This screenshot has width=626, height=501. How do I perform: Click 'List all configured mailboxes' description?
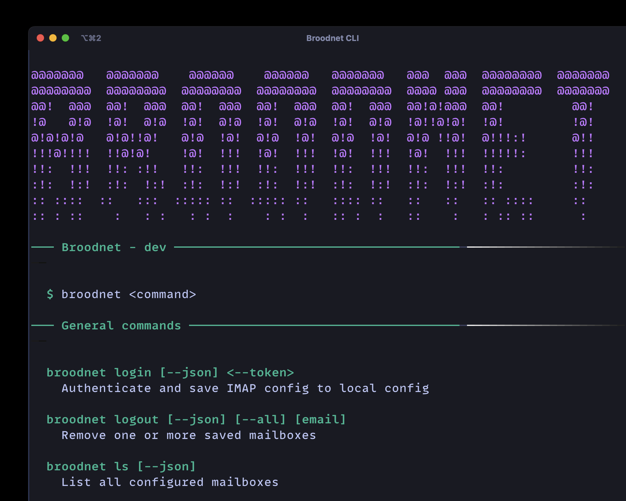point(170,482)
